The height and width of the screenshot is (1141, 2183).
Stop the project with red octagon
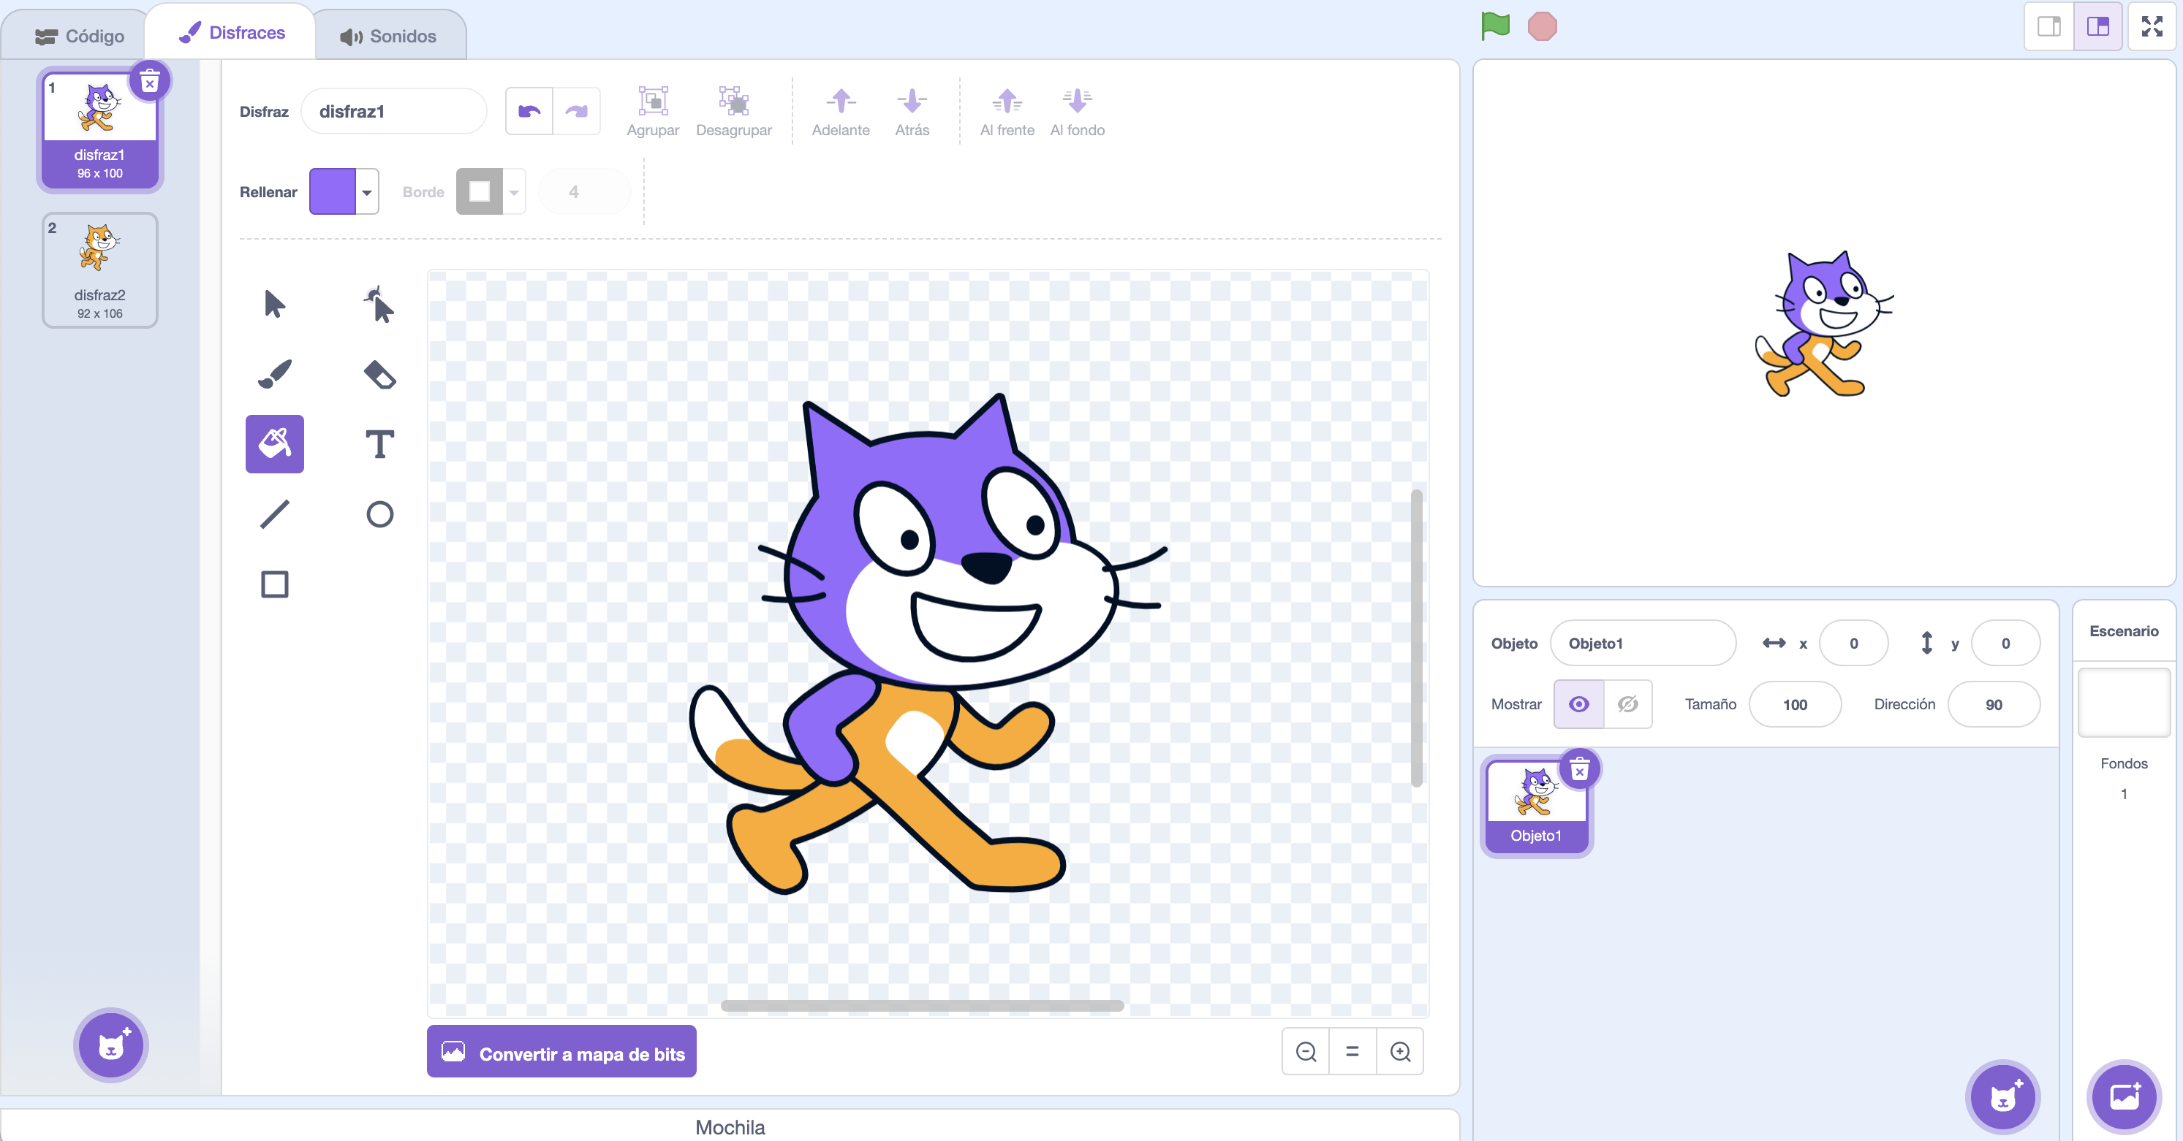1543,26
